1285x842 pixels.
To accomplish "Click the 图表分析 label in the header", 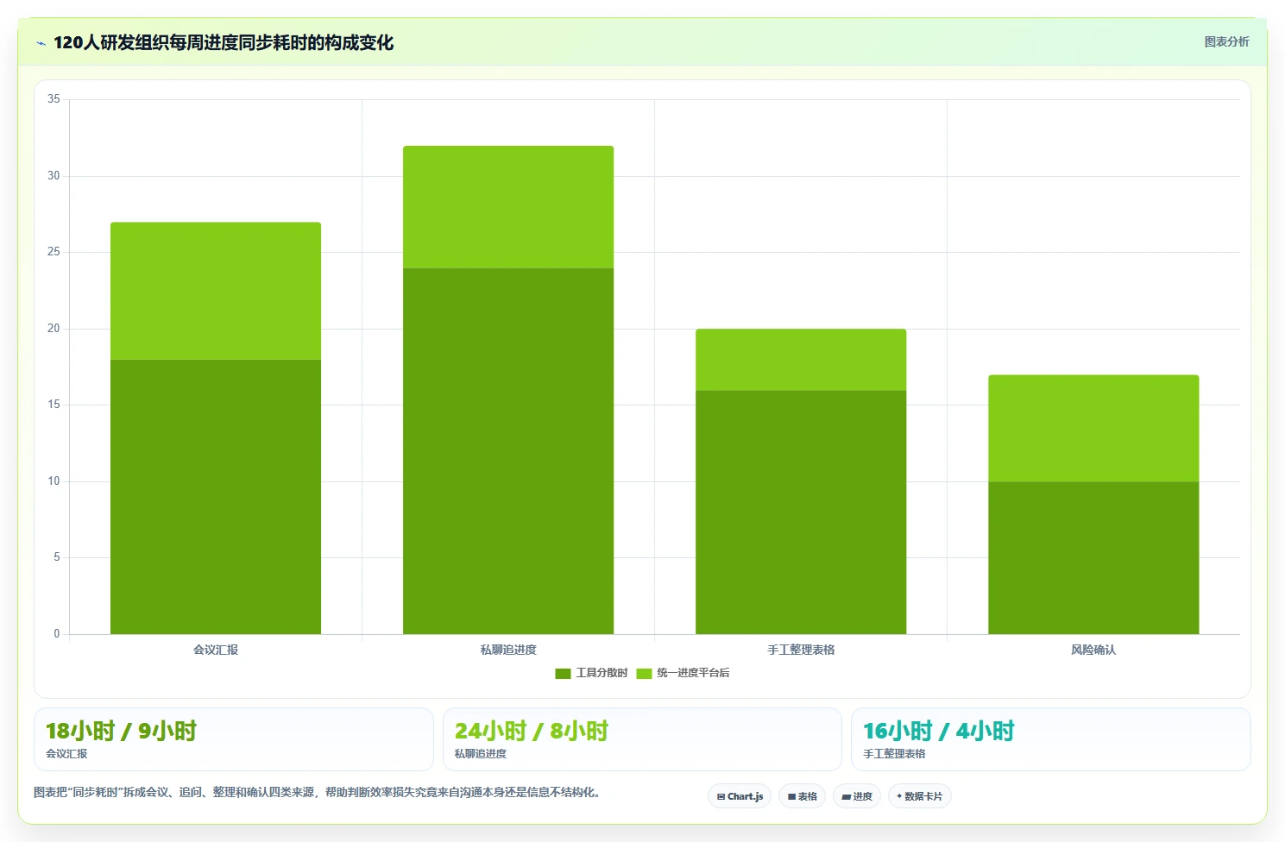I will click(x=1226, y=41).
